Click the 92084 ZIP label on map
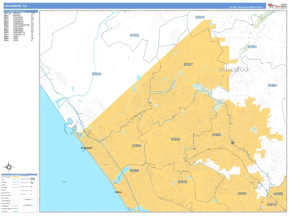 tap(272, 85)
